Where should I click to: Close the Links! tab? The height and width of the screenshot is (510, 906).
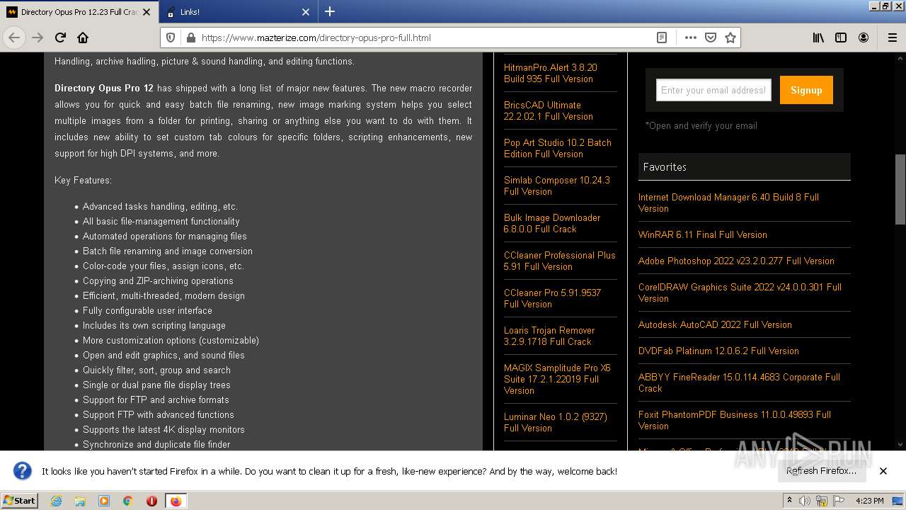(306, 12)
